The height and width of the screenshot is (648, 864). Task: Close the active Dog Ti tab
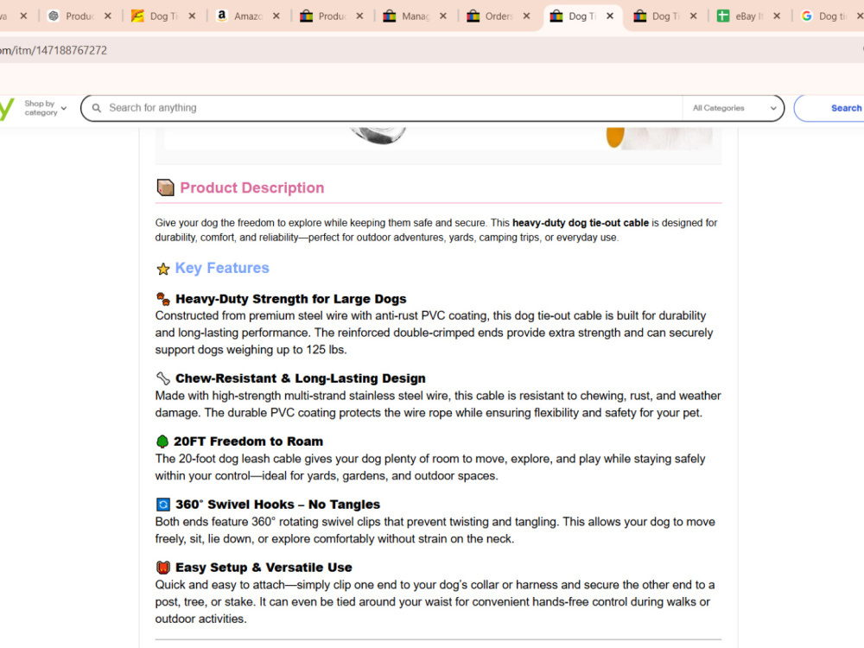point(610,16)
